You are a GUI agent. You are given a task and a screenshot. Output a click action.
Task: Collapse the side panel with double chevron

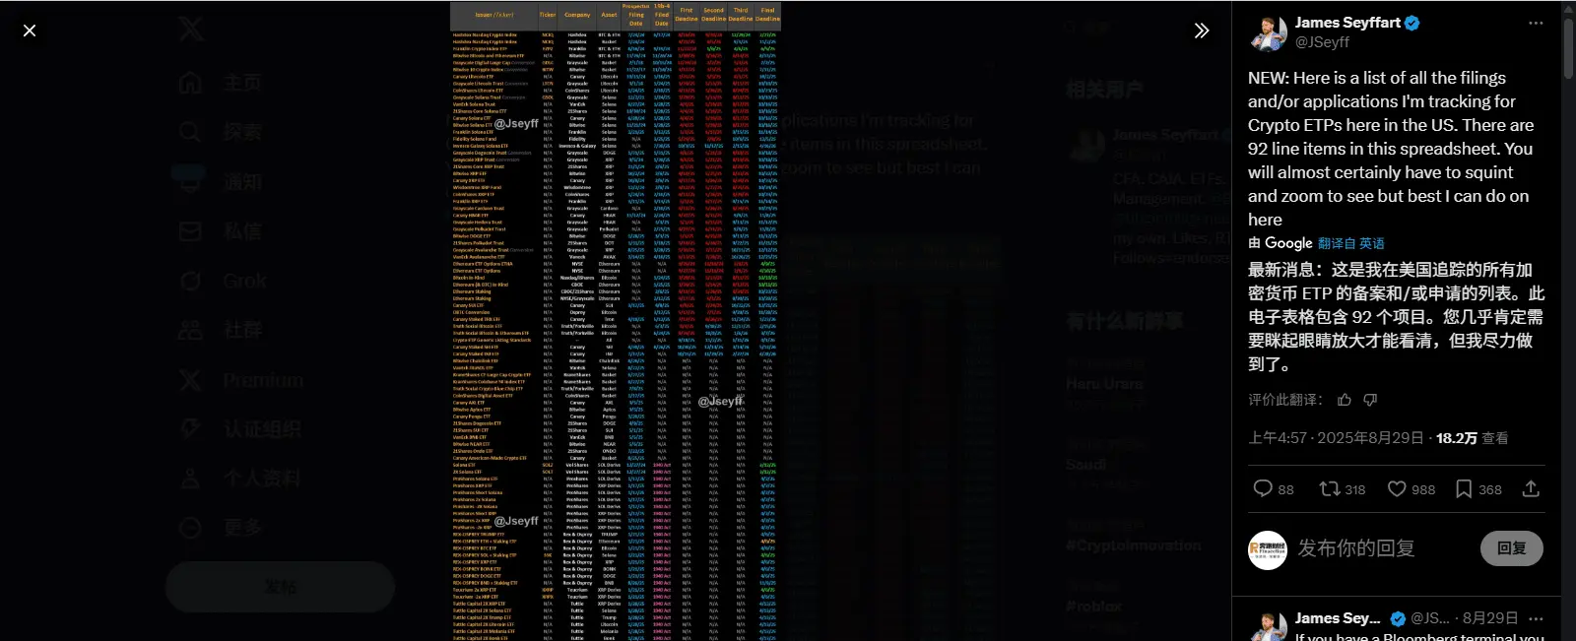1202,31
